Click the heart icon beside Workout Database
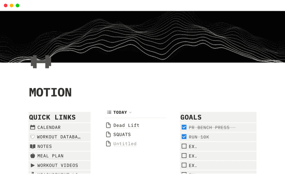The width and height of the screenshot is (285, 178). (33, 137)
